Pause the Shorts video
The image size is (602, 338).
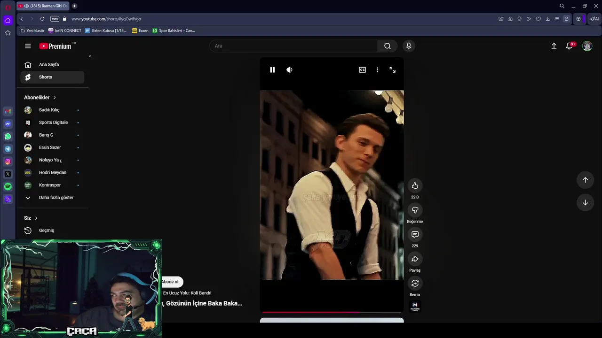(x=272, y=70)
